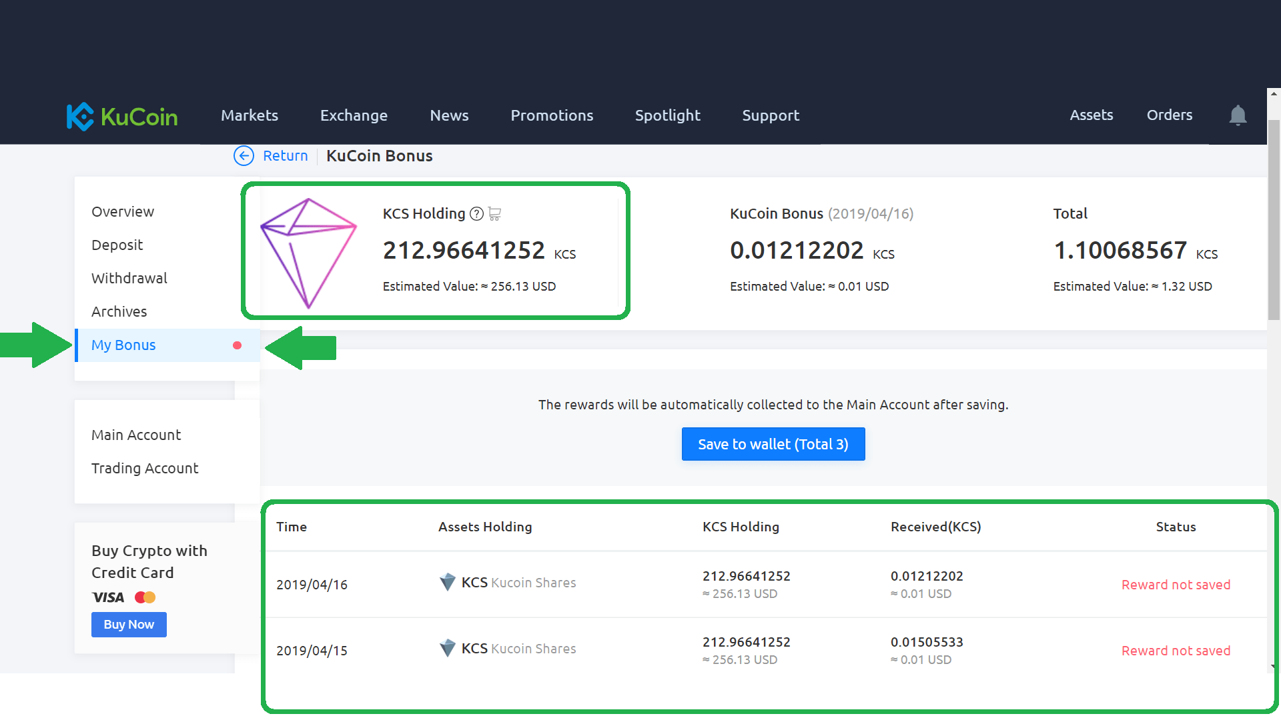Click the Received(KCS) column header

point(935,527)
